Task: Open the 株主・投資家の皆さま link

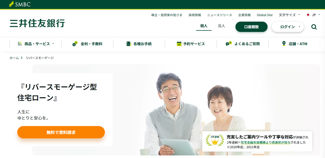Action: click(167, 15)
